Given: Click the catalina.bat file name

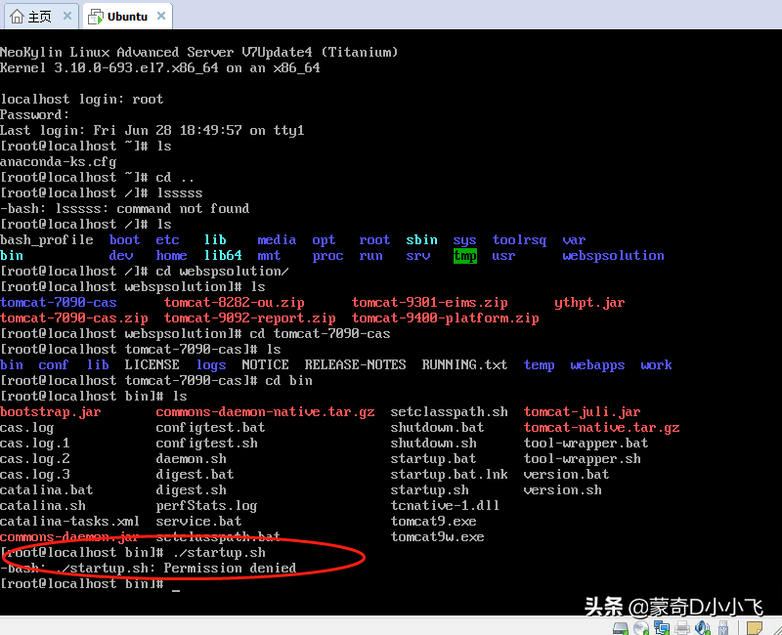Looking at the screenshot, I should [46, 490].
